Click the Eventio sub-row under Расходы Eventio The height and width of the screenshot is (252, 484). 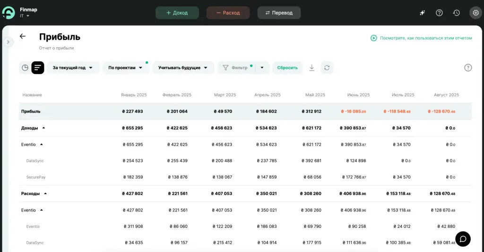(x=33, y=227)
